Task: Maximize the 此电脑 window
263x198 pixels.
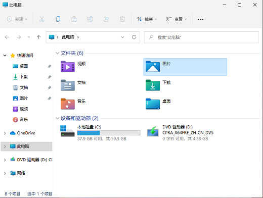Action: pos(239,5)
